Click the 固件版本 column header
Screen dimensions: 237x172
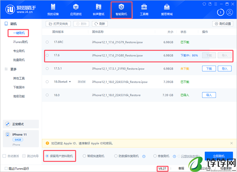tap(58, 32)
